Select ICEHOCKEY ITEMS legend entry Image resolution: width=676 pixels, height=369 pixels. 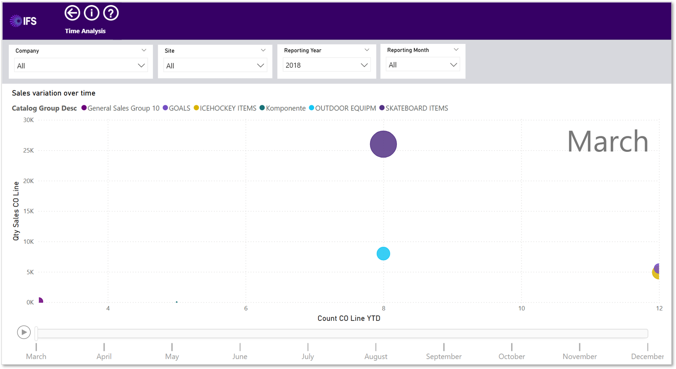pyautogui.click(x=225, y=108)
